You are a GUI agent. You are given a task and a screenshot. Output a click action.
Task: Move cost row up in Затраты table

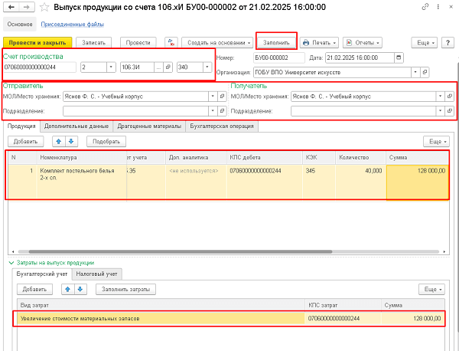(67, 289)
